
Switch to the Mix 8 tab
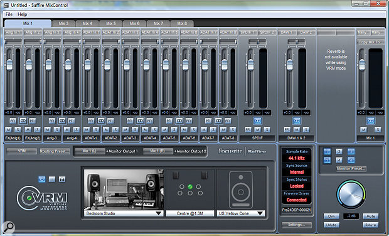click(x=182, y=24)
